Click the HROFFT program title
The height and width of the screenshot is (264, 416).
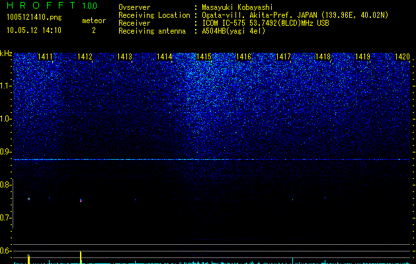(40, 5)
